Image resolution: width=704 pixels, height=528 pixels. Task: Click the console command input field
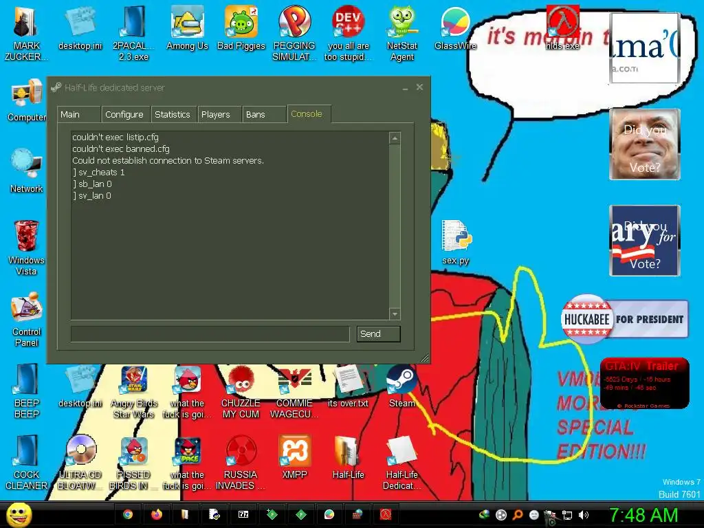210,334
